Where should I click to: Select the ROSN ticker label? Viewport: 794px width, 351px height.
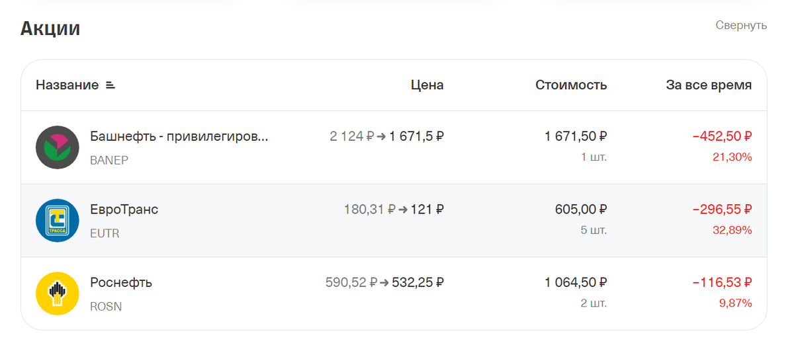pos(106,307)
